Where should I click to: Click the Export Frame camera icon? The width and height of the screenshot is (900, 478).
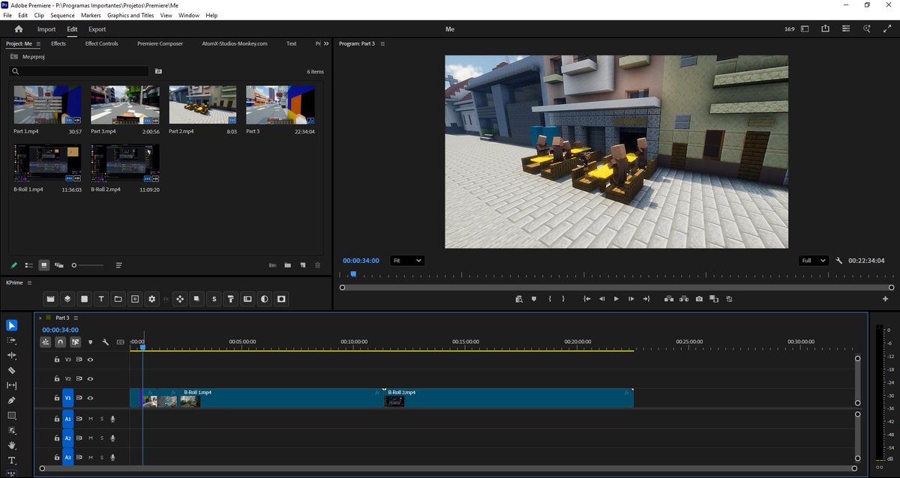(699, 299)
